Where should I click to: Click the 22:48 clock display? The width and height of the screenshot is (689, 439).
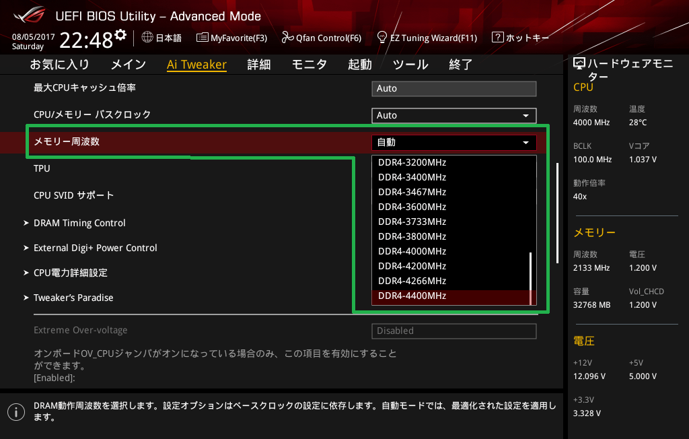pos(86,40)
